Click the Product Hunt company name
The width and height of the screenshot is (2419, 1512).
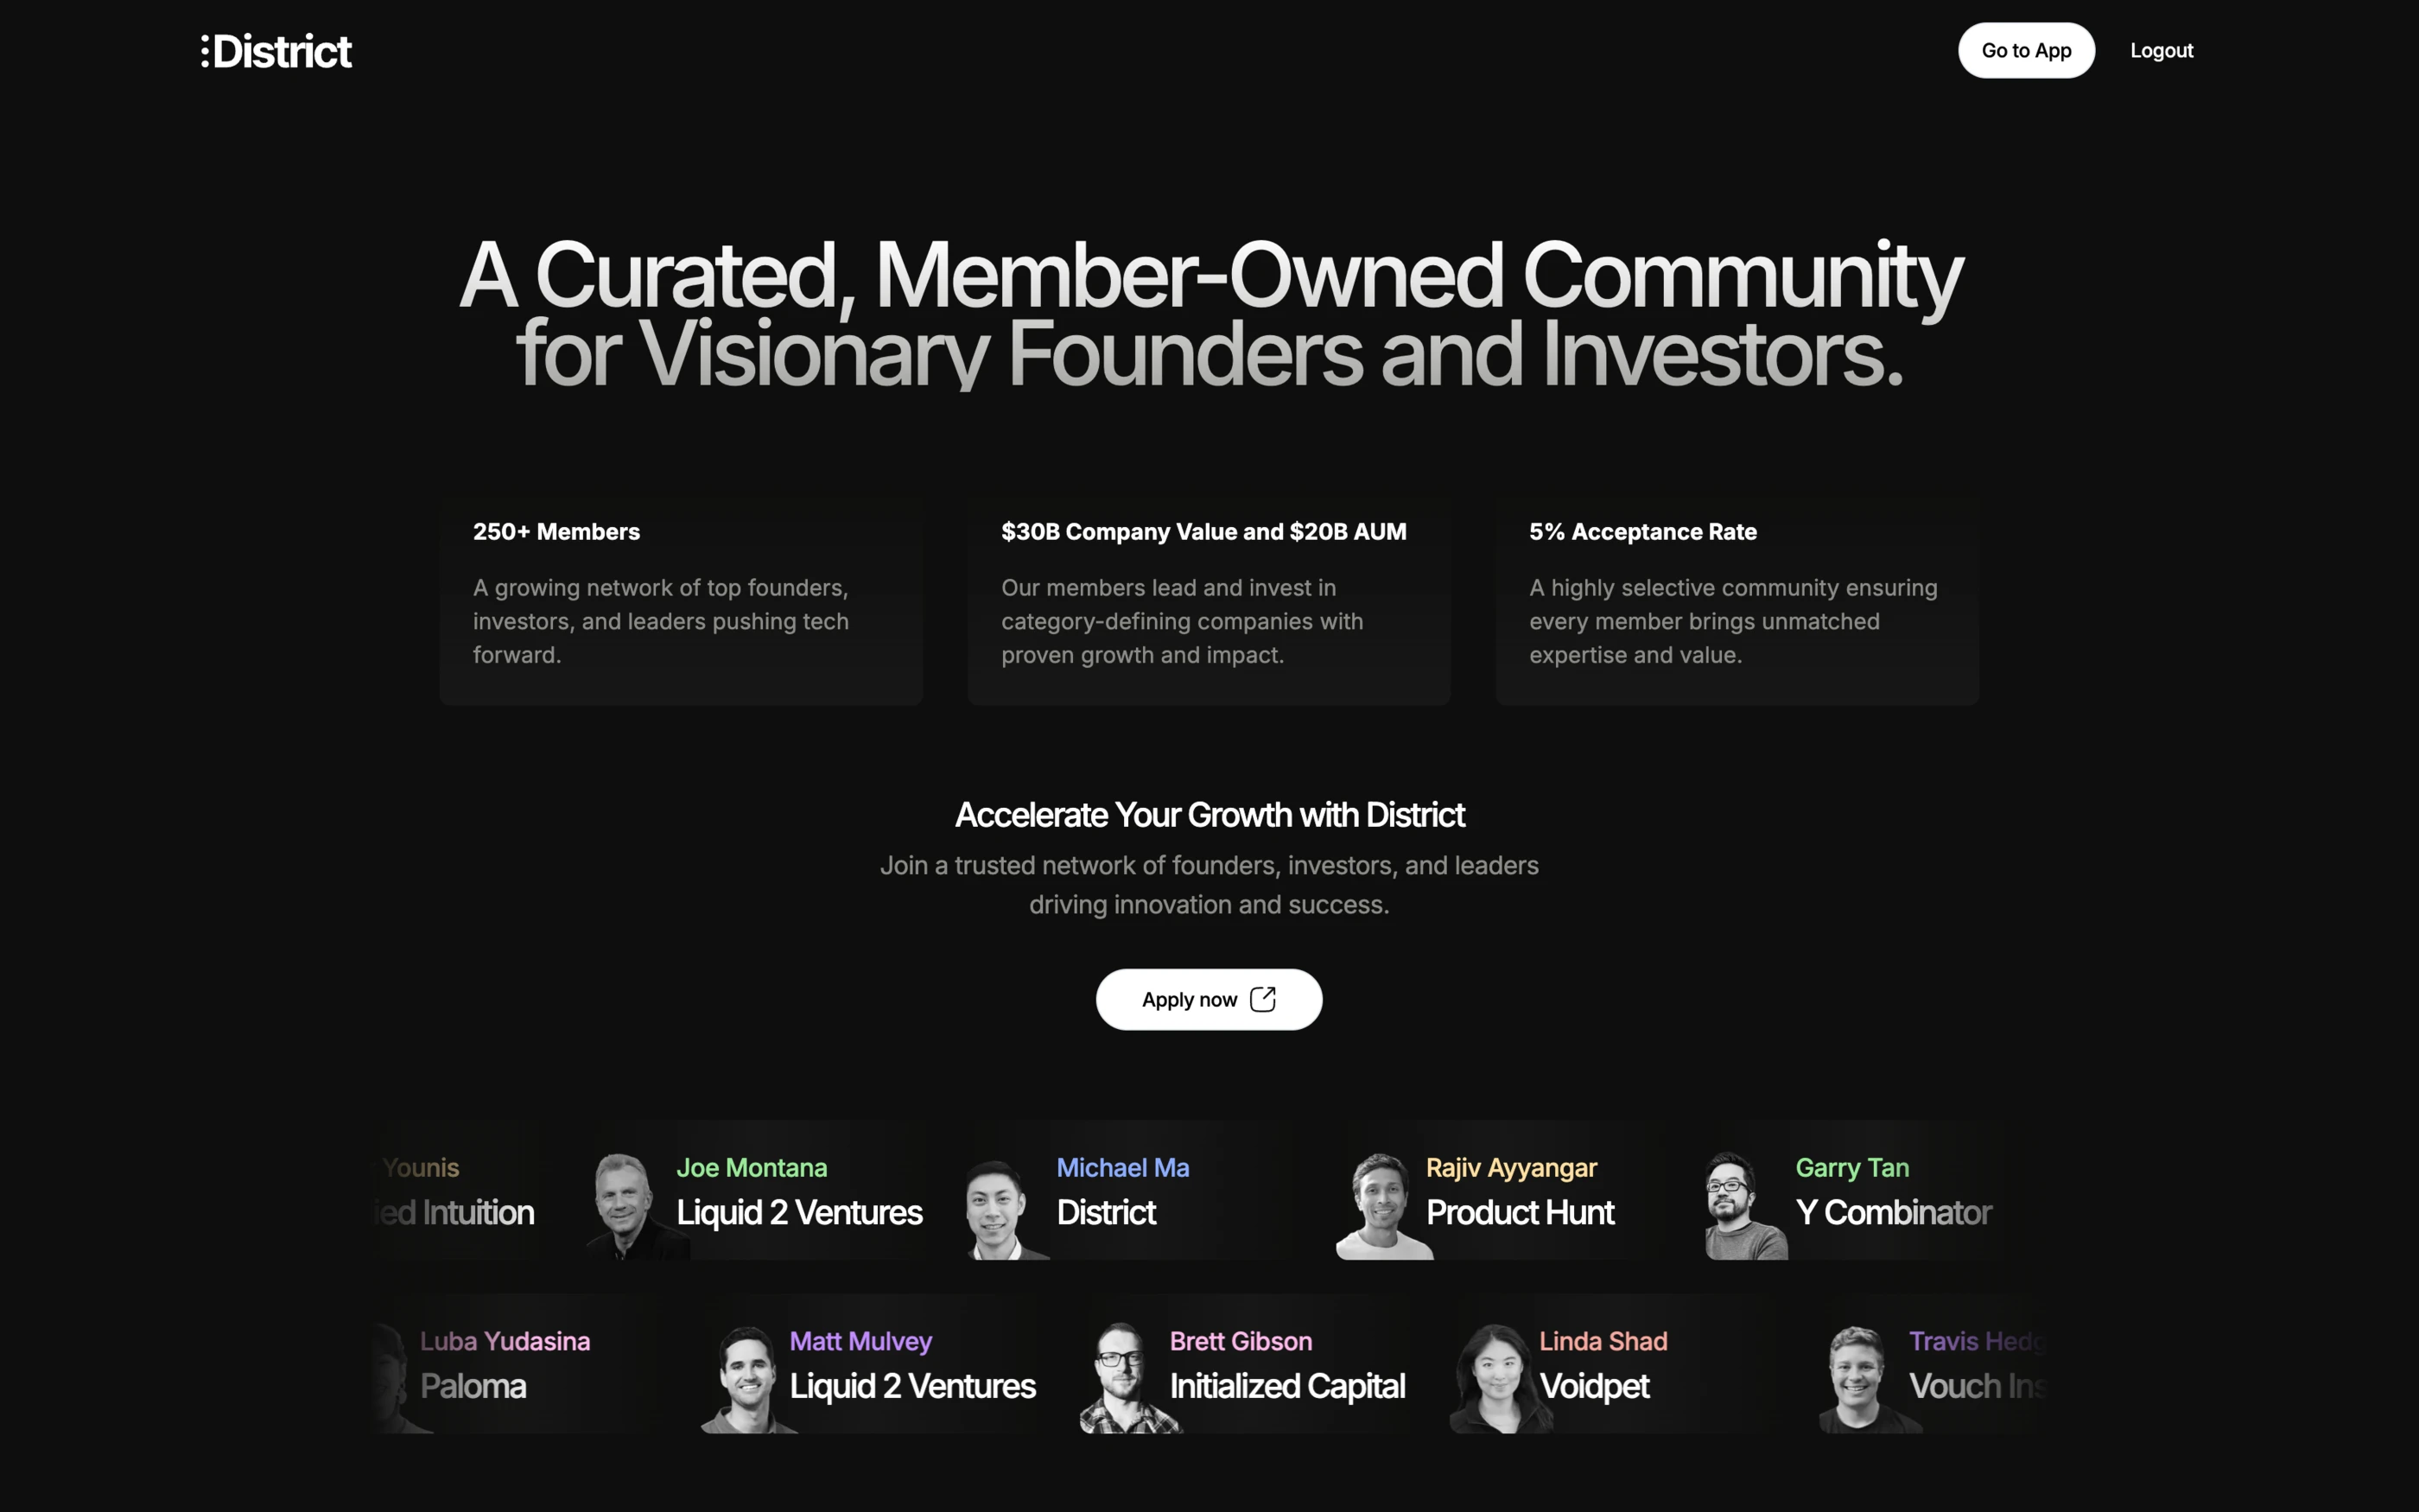pyautogui.click(x=1520, y=1212)
